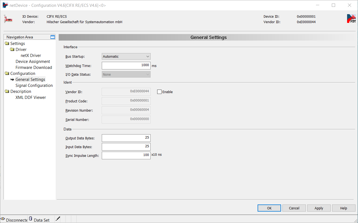Click the pencil edit icon in status bar
The image size is (358, 223).
click(58, 219)
